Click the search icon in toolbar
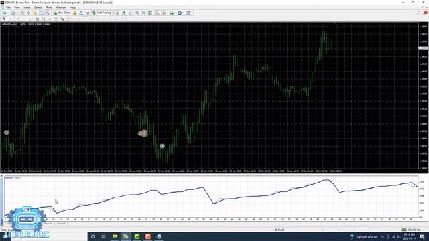The image size is (429, 241). point(418,13)
